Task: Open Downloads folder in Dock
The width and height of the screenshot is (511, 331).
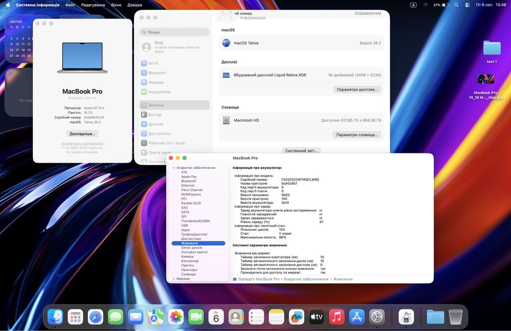Action: (435, 317)
